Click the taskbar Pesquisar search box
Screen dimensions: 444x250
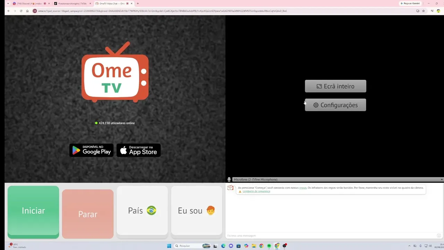click(x=193, y=246)
